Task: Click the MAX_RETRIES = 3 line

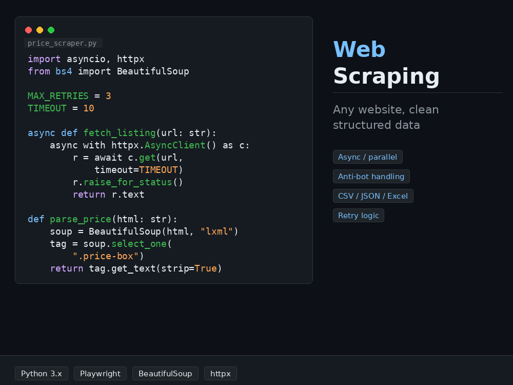Action: click(69, 97)
